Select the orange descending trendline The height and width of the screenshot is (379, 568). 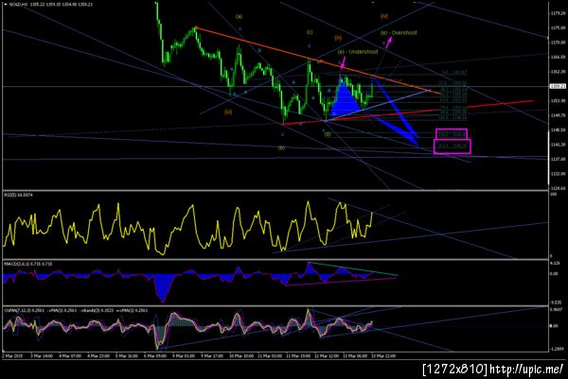pyautogui.click(x=317, y=60)
